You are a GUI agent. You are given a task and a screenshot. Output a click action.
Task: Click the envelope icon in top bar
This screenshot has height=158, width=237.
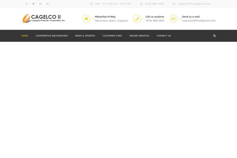point(174,4)
